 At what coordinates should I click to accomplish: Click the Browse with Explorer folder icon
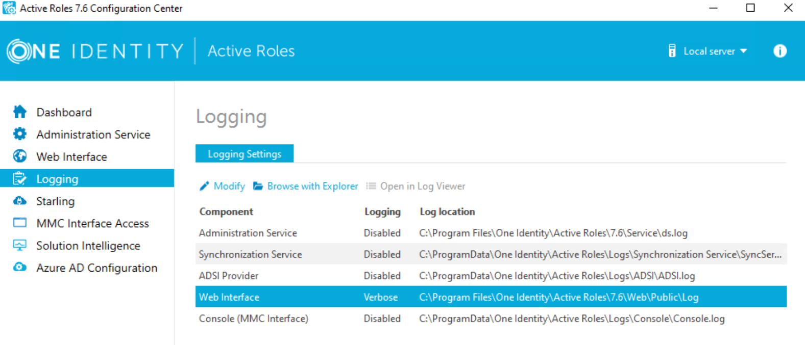(x=258, y=186)
